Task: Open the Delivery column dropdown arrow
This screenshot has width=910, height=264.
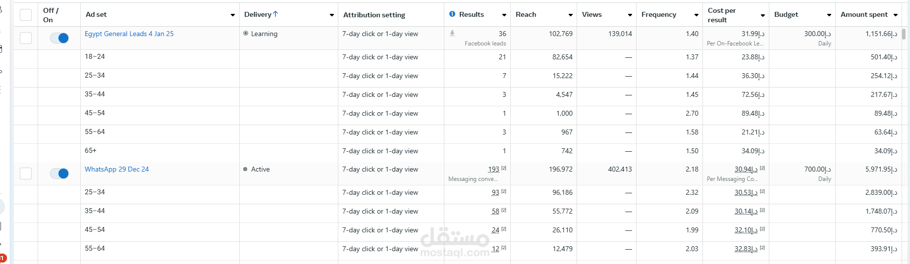Action: pyautogui.click(x=332, y=15)
